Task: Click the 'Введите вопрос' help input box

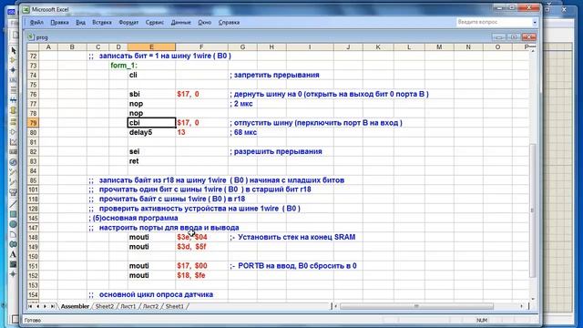Action: point(494,22)
